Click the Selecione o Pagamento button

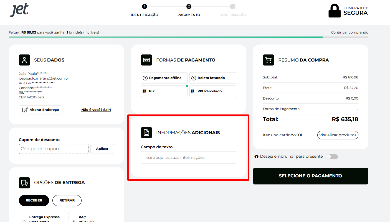pos(310,176)
